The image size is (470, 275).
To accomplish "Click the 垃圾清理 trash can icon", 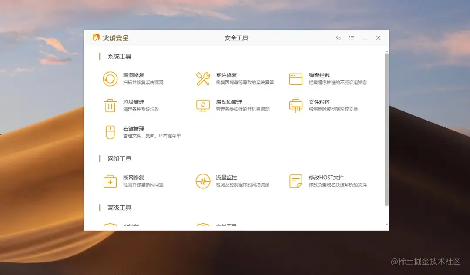I will 110,105.
